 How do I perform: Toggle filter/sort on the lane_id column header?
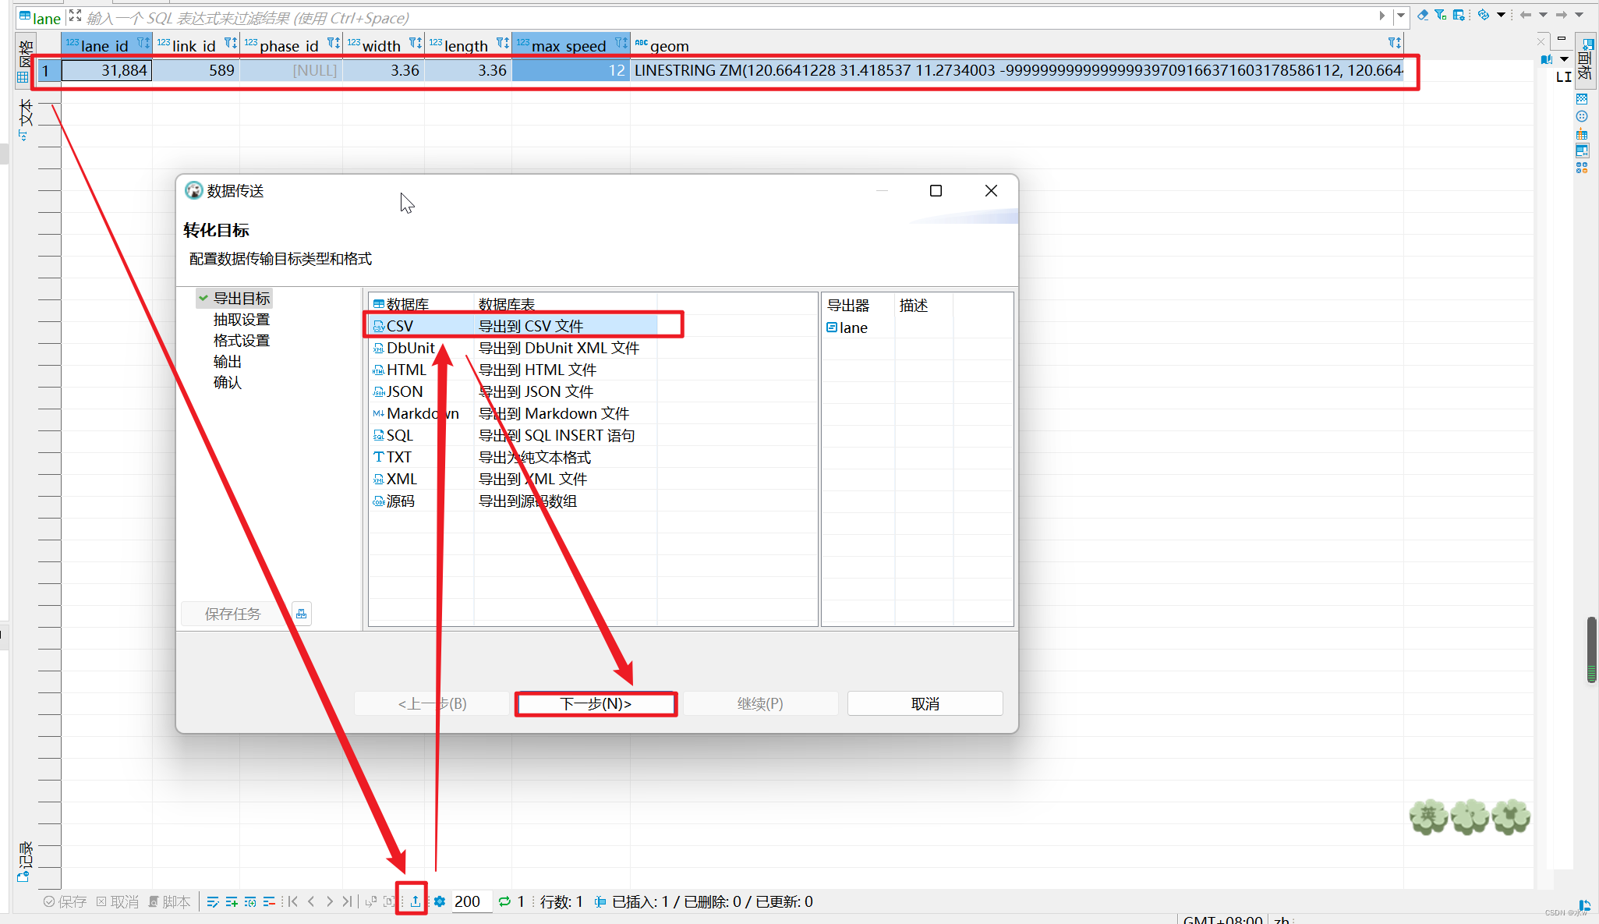coord(142,44)
